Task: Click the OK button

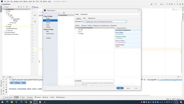Action: click(120, 88)
